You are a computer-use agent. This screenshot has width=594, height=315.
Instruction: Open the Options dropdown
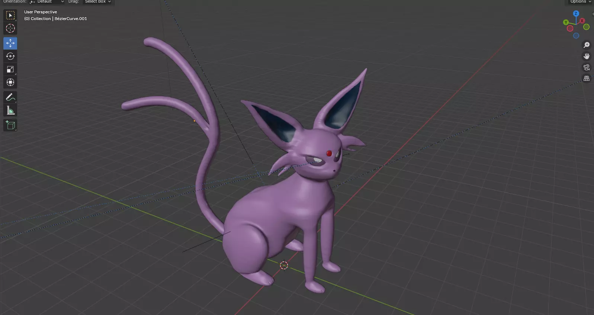click(580, 2)
